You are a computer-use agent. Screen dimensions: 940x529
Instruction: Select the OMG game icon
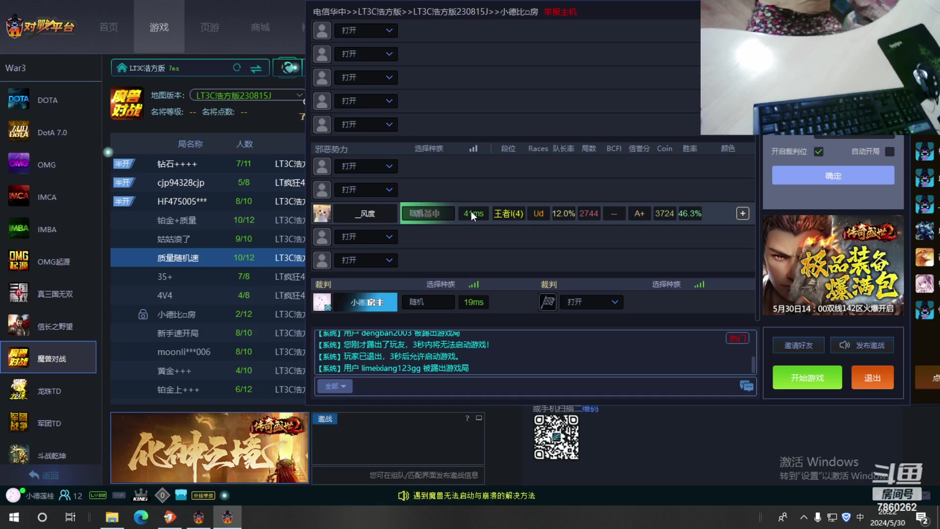(x=19, y=165)
